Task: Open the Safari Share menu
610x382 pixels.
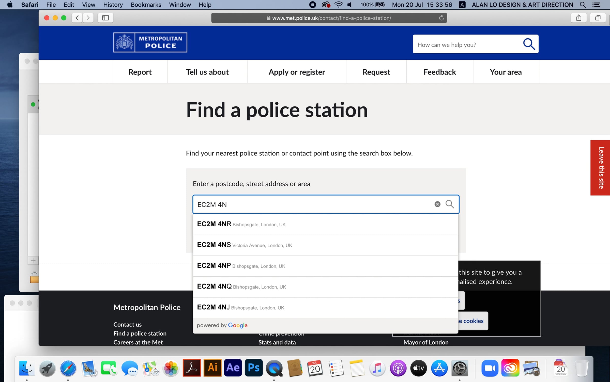Action: (x=578, y=18)
